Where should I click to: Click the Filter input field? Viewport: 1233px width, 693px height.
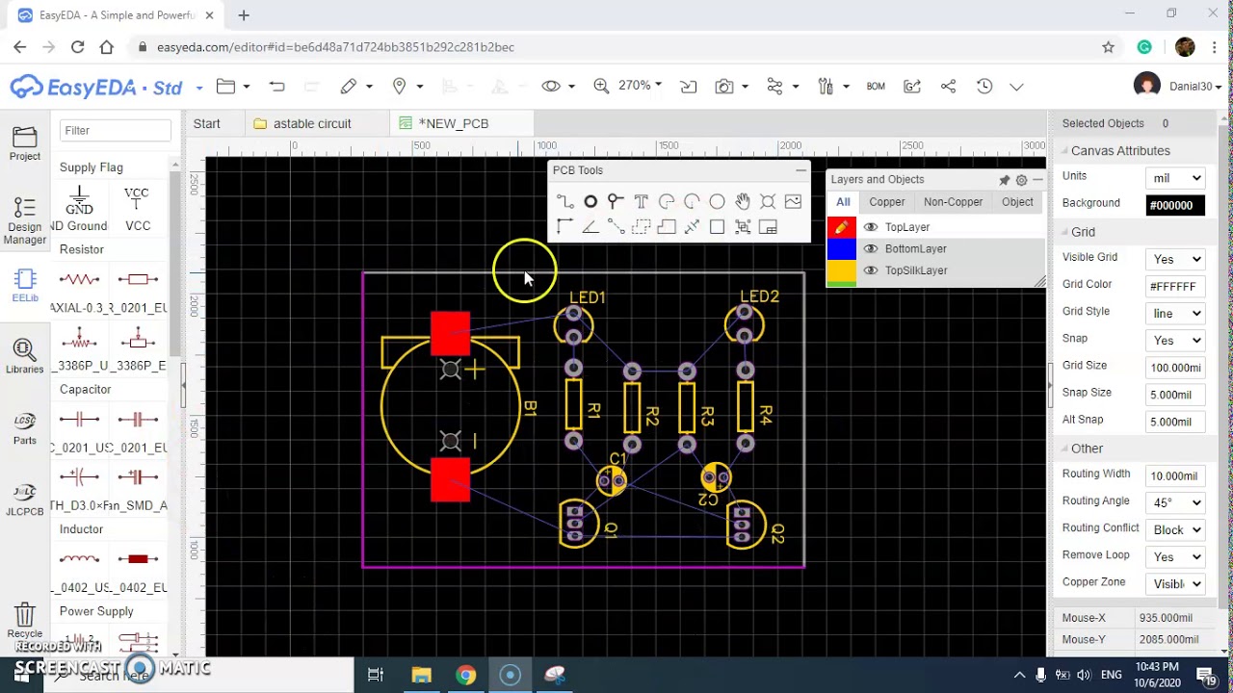[x=116, y=130]
